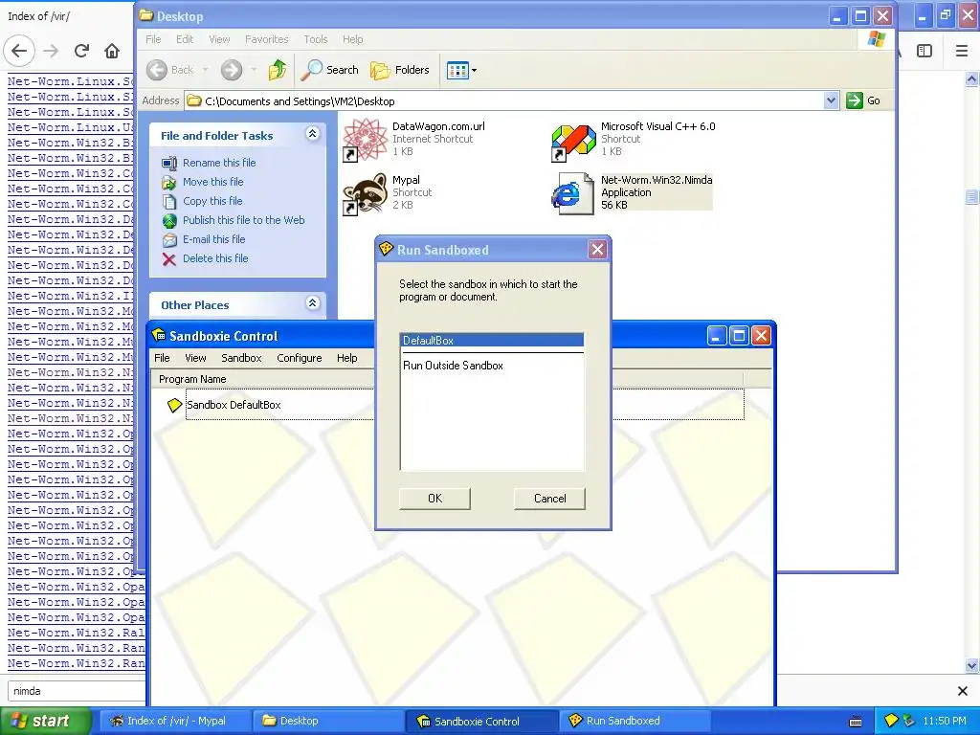Click browser back arrow in Mypal

(x=19, y=51)
